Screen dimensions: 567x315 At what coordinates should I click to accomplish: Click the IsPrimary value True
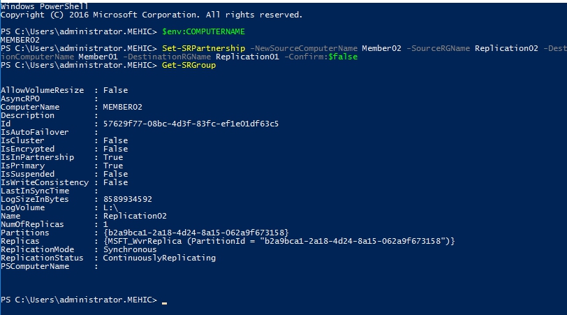[112, 166]
